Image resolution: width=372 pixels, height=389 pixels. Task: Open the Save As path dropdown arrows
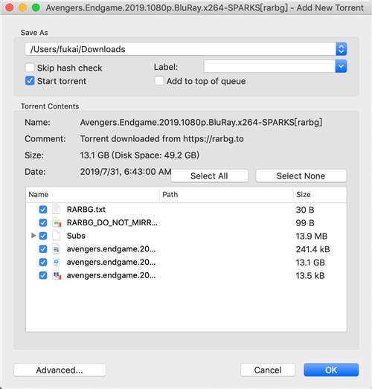[341, 49]
